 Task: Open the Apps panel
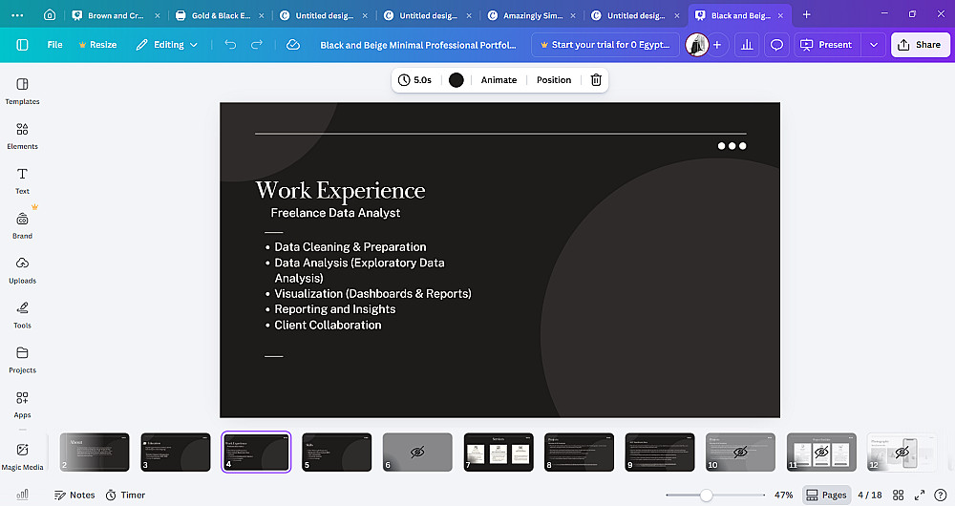(23, 405)
